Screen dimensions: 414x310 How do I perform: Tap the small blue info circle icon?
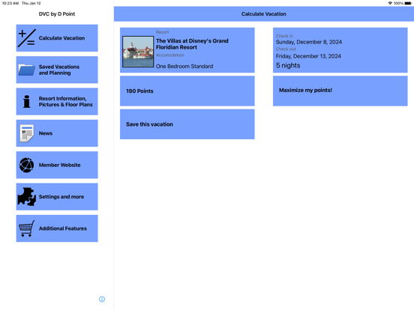point(102,300)
